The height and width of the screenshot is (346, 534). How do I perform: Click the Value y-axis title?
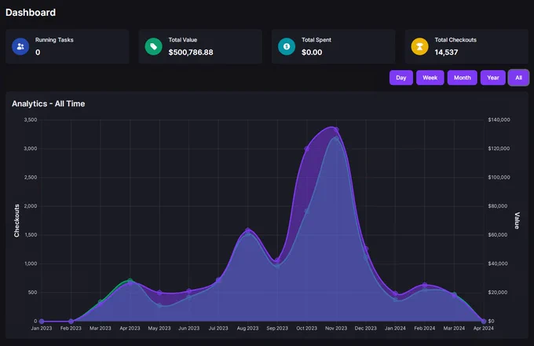point(517,220)
